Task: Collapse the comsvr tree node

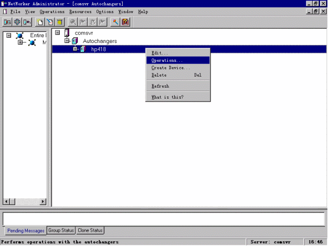Action: (57, 33)
